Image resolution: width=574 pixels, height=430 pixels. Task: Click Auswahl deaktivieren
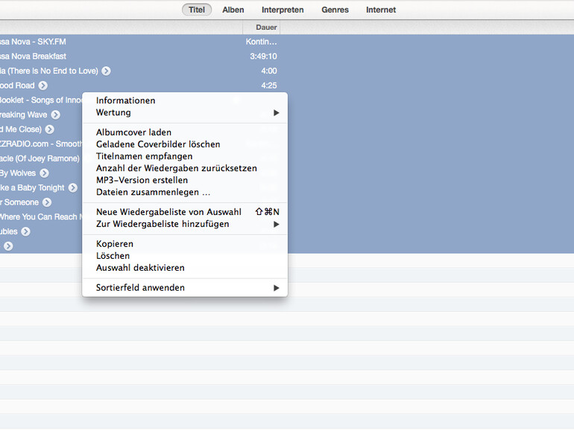185,268
